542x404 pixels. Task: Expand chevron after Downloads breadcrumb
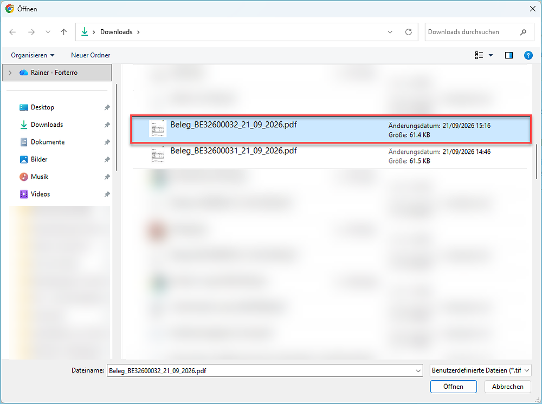(x=138, y=32)
